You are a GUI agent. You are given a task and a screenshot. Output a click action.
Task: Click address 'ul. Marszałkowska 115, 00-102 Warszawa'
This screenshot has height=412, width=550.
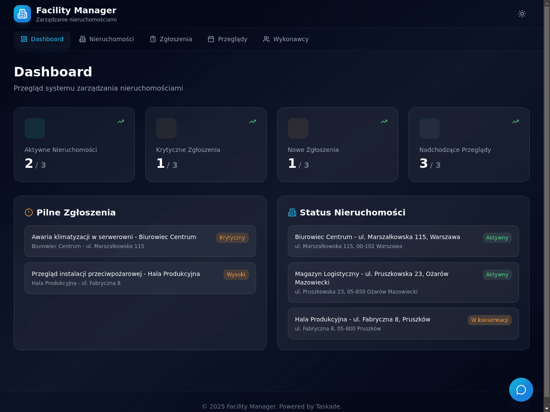(x=348, y=246)
